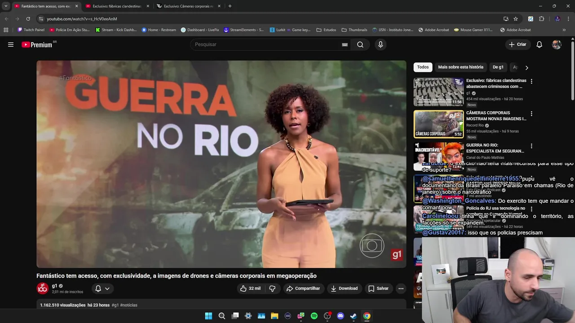Show the hidden bookmarks overflow chevron
The width and height of the screenshot is (575, 323).
point(564,30)
